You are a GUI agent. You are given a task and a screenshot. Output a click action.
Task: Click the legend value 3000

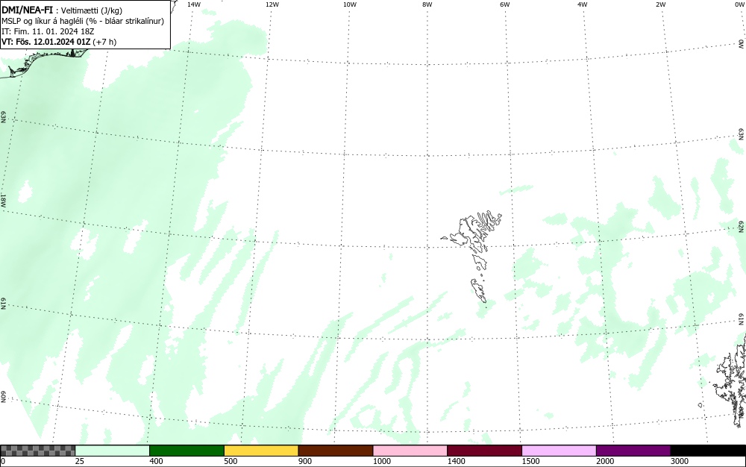pos(680,461)
